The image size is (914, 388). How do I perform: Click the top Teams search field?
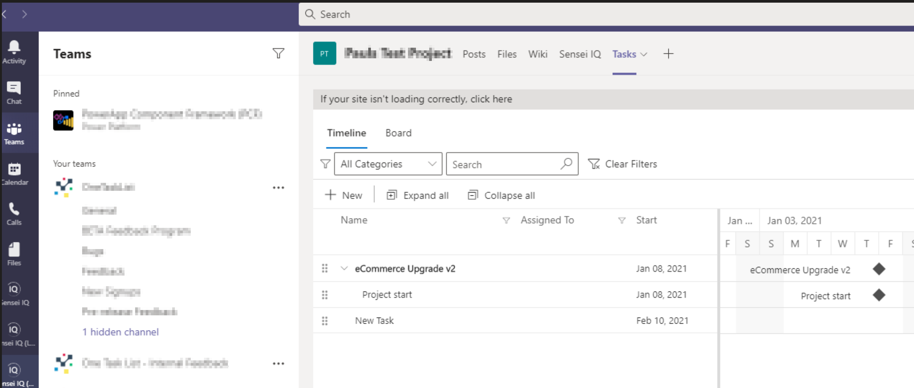point(606,14)
